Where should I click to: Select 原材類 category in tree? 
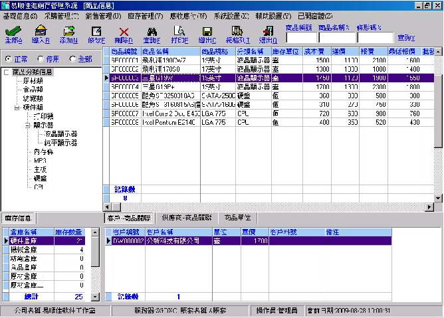point(33,81)
